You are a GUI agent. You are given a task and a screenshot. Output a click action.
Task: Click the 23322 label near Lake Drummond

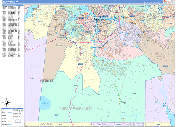click(56, 115)
